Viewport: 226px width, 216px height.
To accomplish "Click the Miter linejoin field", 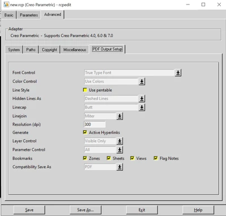I will (x=100, y=116).
